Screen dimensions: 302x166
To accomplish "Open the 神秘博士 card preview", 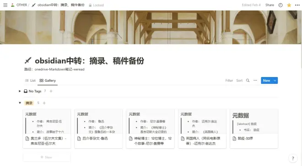I will [150, 121].
